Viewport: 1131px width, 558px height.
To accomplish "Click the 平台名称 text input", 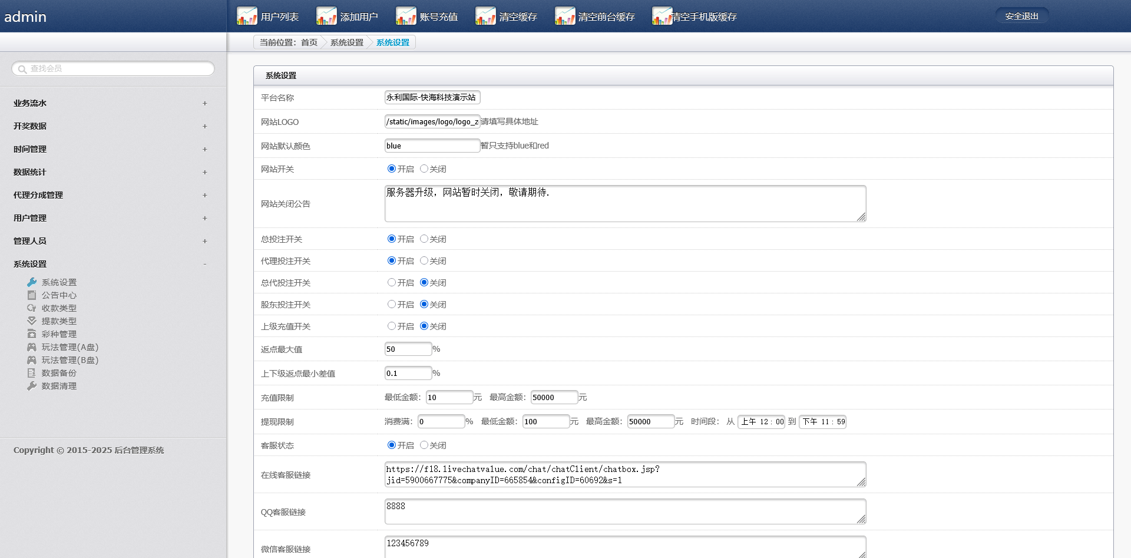I will coord(432,97).
